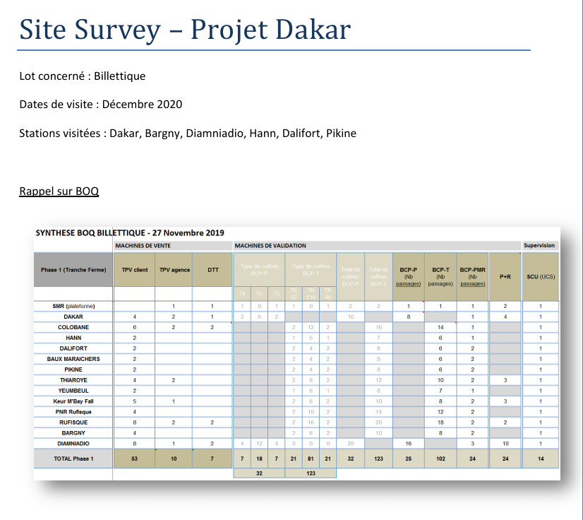Image resolution: width=583 pixels, height=520 pixels.
Task: Click the 'SYNTHESE BOQ BILLETTIQUE - 27 Novembre 2019' table title
Action: click(x=130, y=233)
